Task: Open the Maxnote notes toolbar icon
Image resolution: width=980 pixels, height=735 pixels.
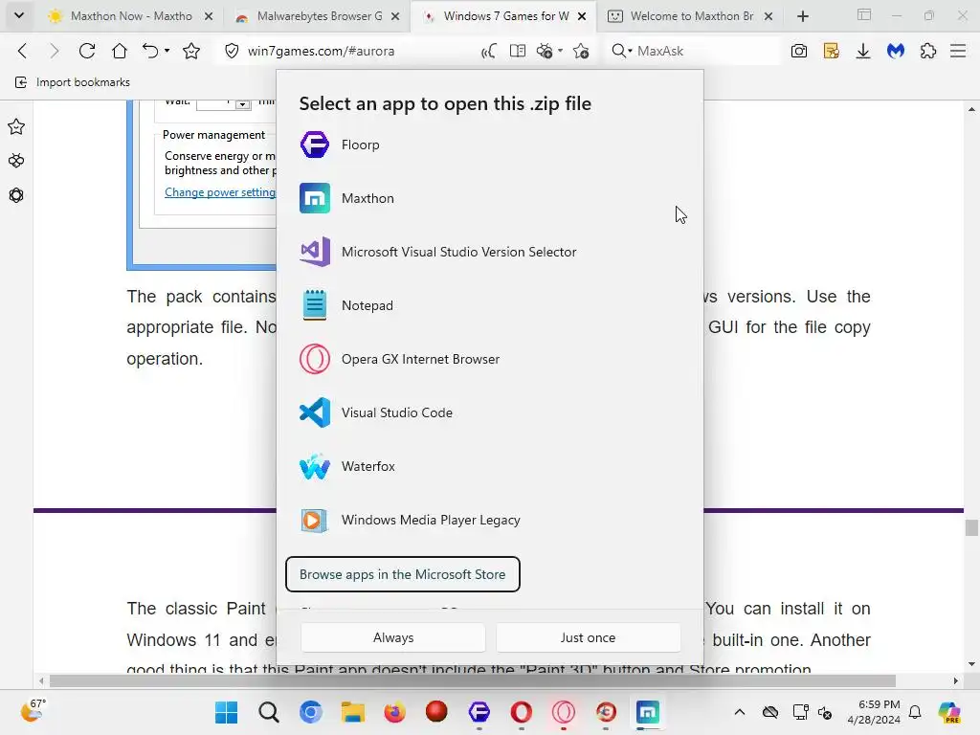Action: (x=832, y=51)
